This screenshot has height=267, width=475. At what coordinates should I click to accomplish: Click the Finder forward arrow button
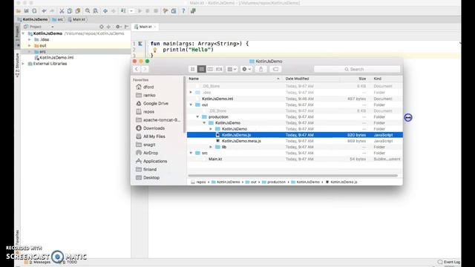(145, 69)
